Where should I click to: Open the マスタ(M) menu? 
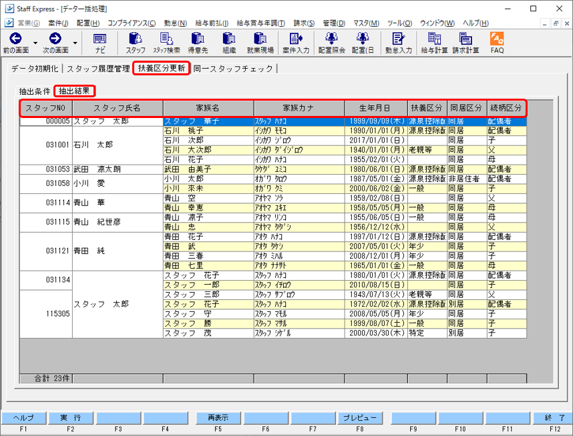pyautogui.click(x=366, y=23)
